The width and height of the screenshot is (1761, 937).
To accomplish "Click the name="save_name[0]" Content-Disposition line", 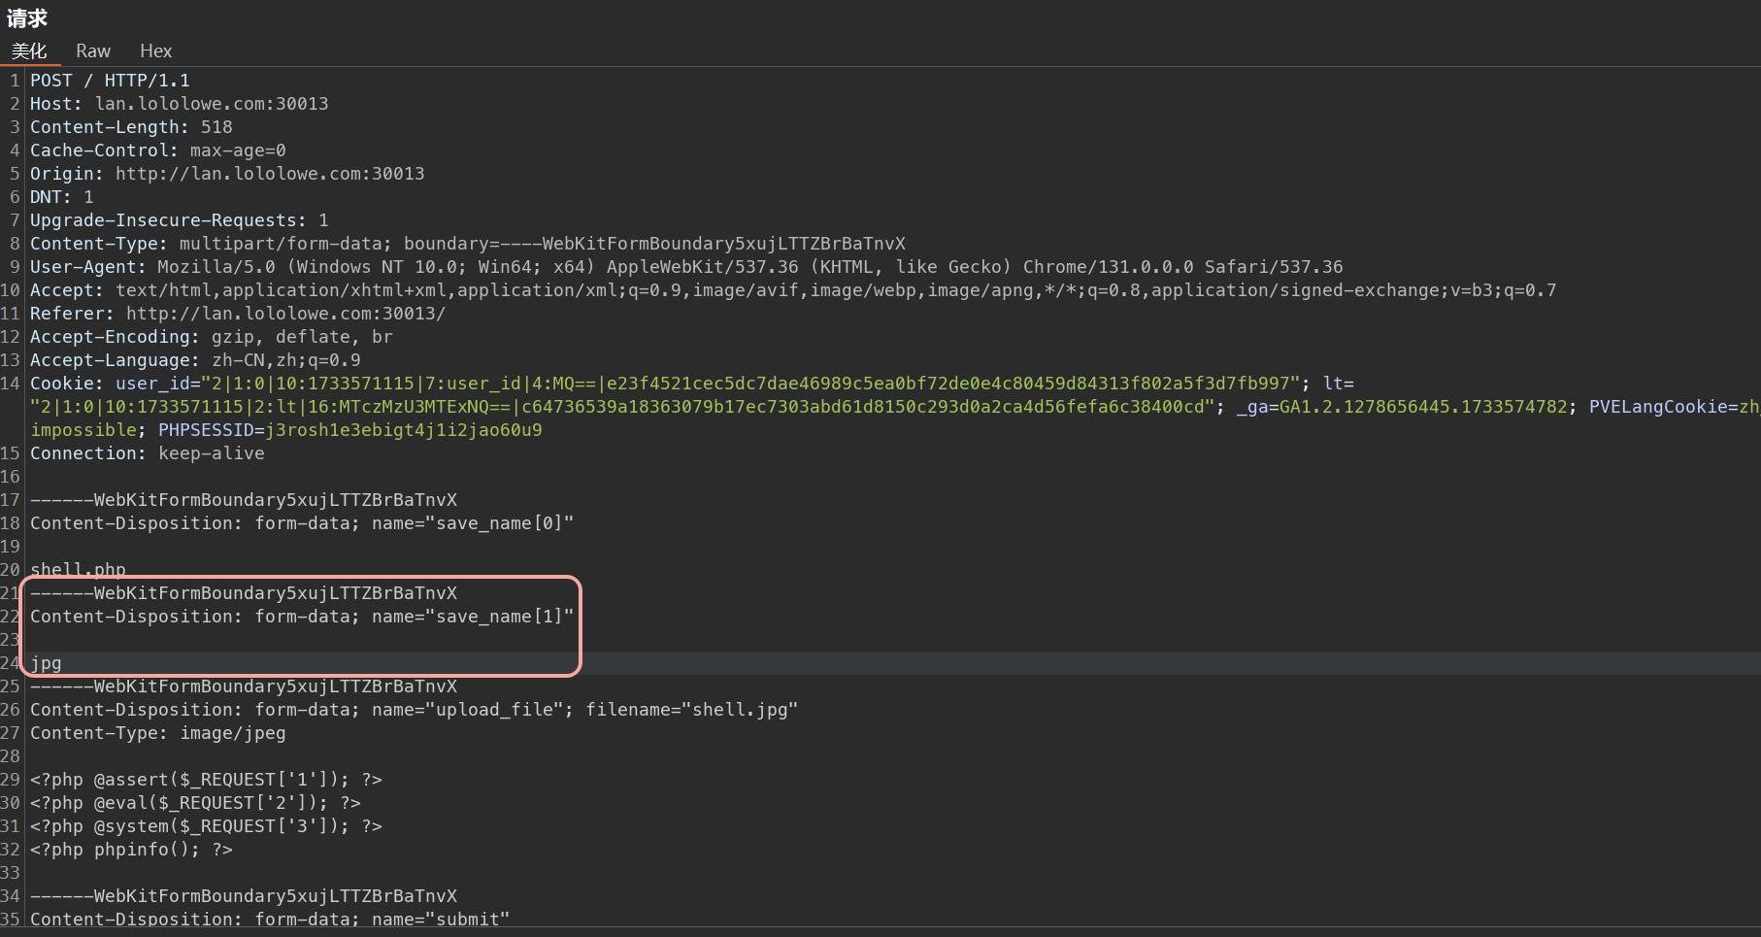I will pos(302,523).
